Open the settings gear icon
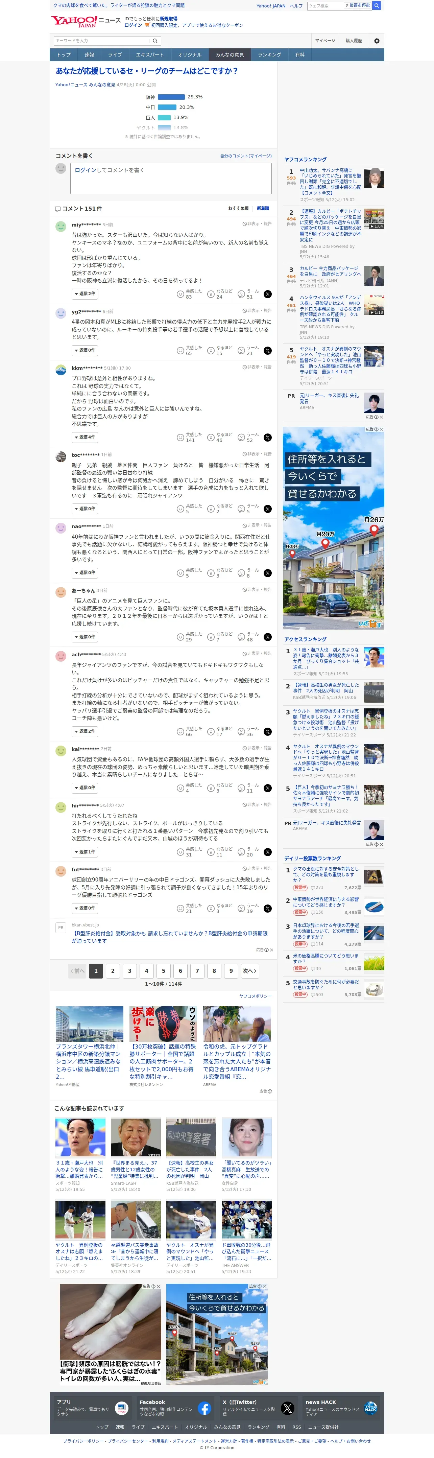Viewport: 434px width, 1458px height. (377, 41)
